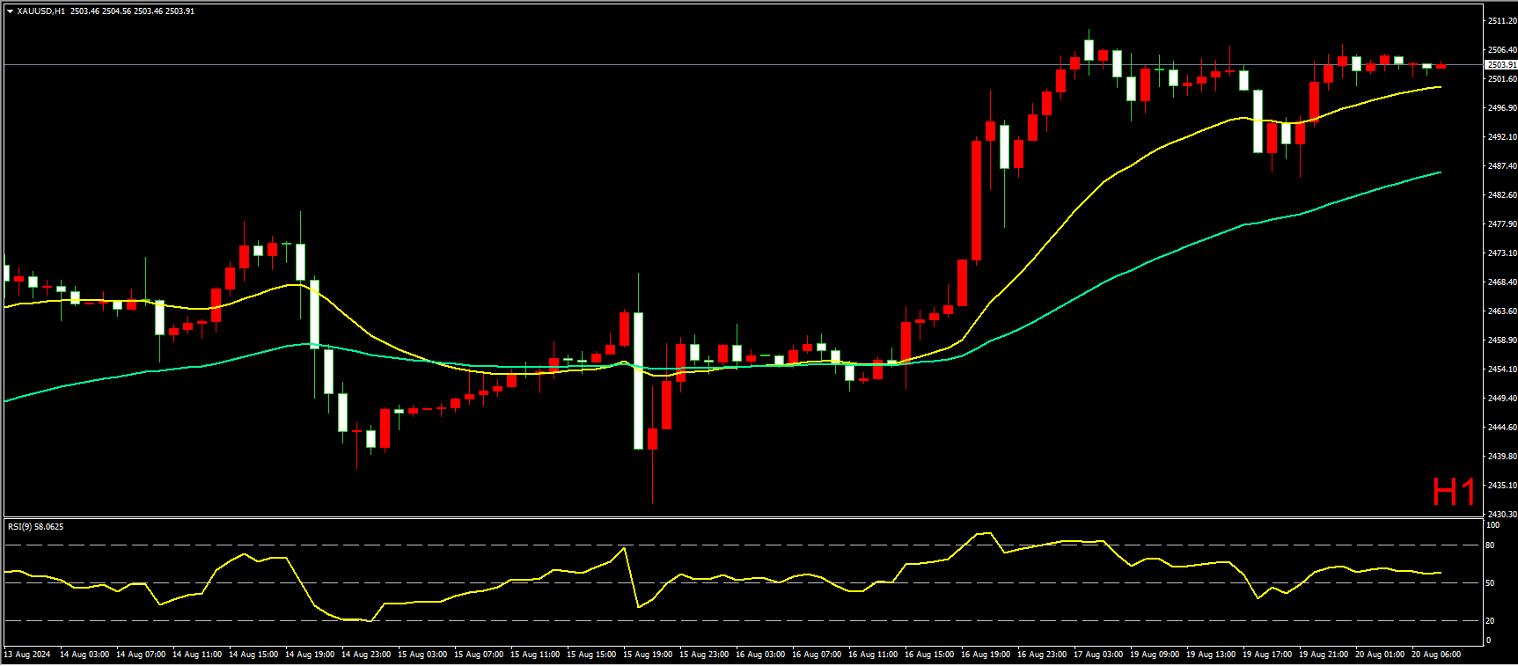Click price axis label 2506.40
1518x666 pixels.
coord(1502,50)
